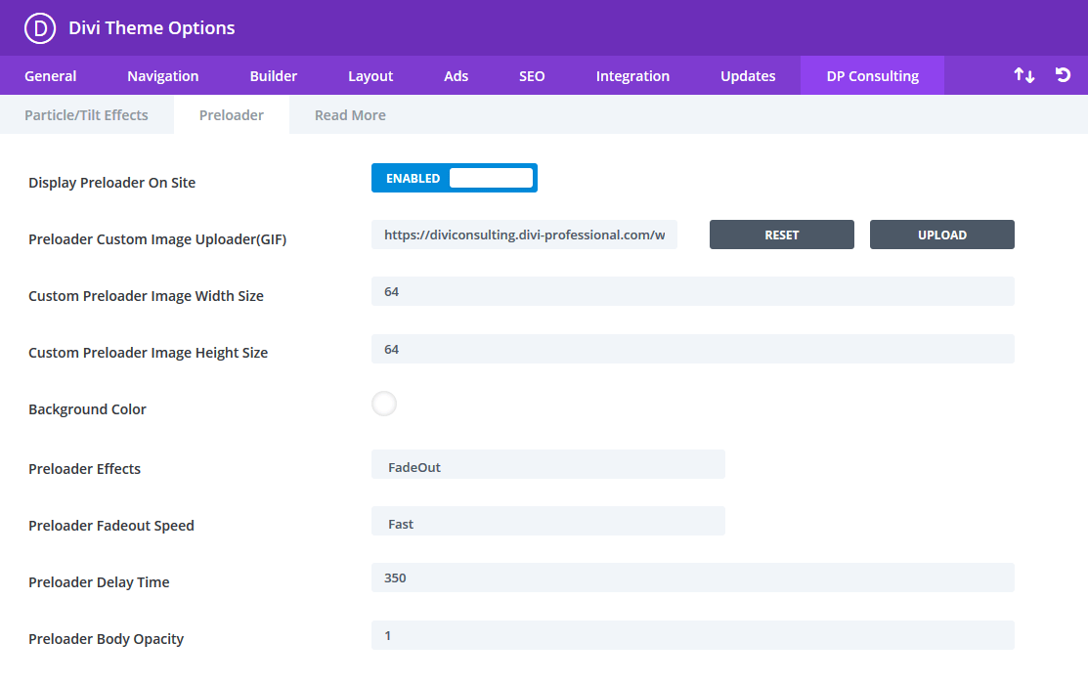This screenshot has width=1088, height=684.
Task: Open the Read More sub-tab
Action: click(350, 114)
